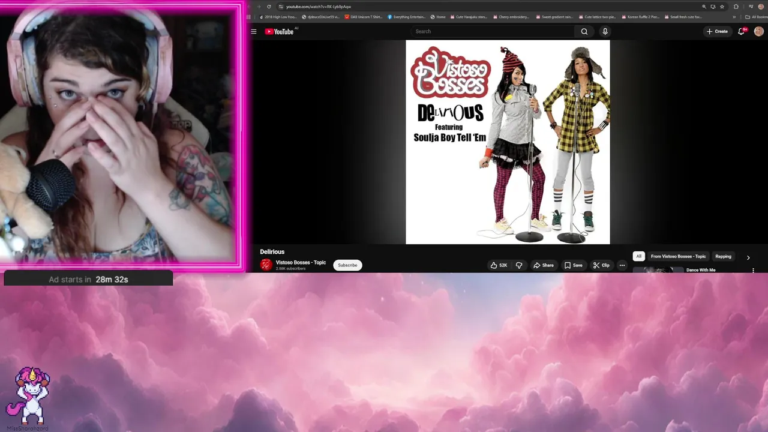This screenshot has width=768, height=432.
Task: Open the 'Everything Entertain...' bookmark
Action: pyautogui.click(x=407, y=17)
